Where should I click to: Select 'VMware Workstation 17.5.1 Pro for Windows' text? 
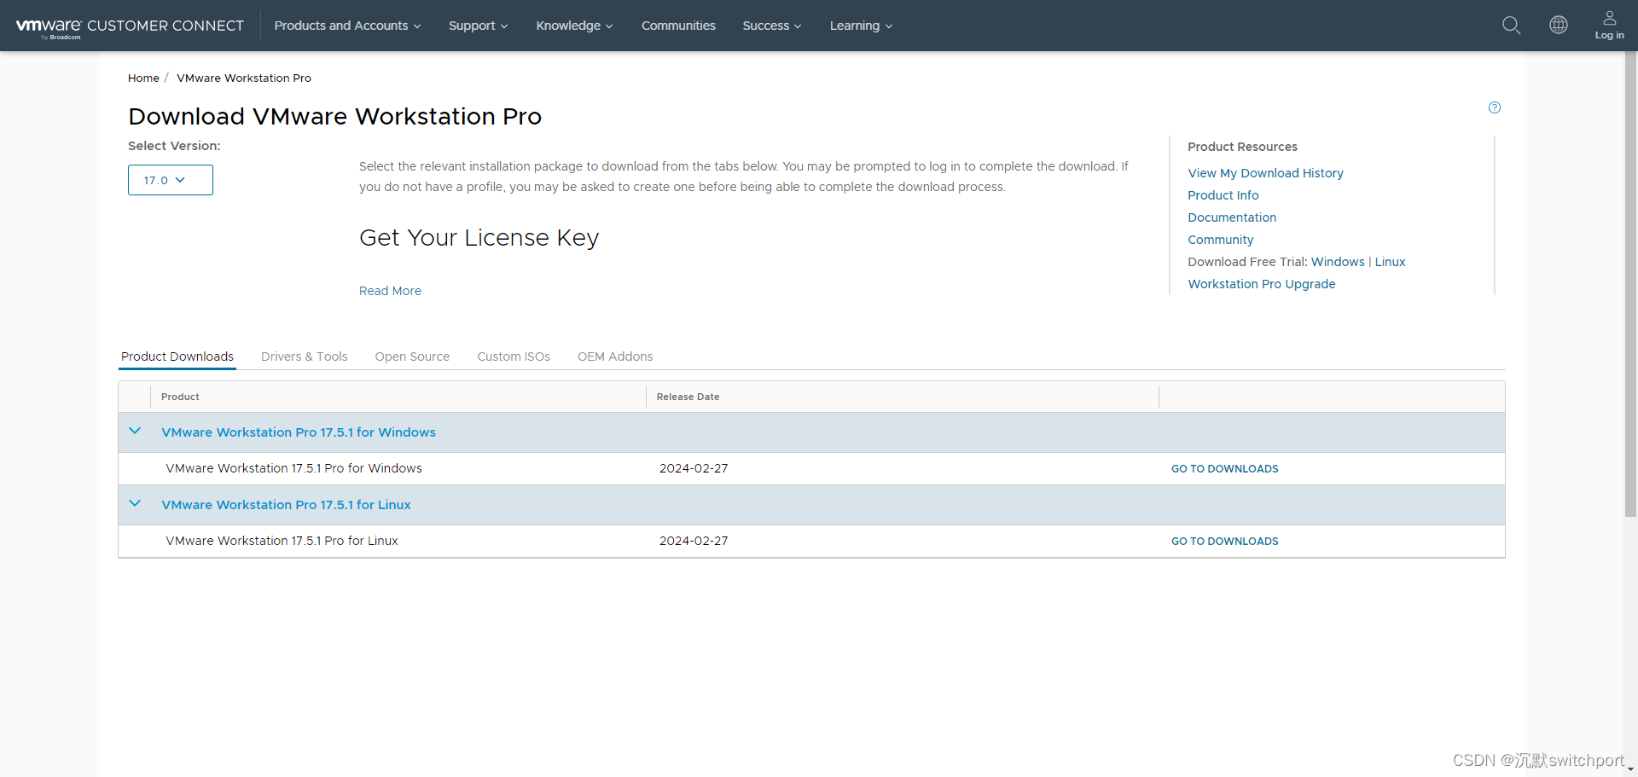[x=293, y=468]
